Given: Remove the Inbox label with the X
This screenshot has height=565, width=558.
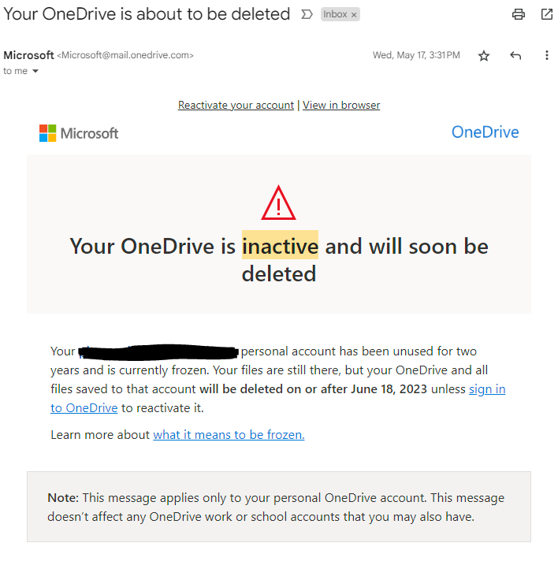Looking at the screenshot, I should 354,15.
